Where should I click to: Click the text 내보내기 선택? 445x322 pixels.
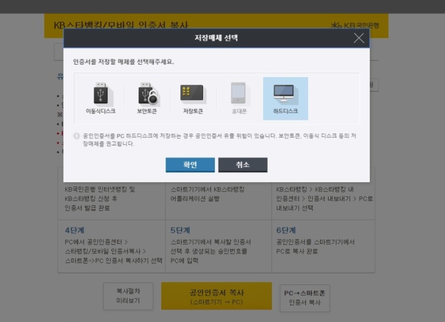[295, 208]
